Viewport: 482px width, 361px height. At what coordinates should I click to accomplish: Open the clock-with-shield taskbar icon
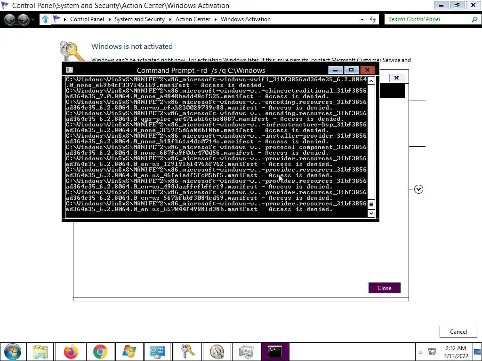click(217, 352)
